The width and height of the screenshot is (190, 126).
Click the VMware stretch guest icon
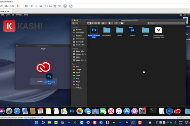(x=71, y=6)
